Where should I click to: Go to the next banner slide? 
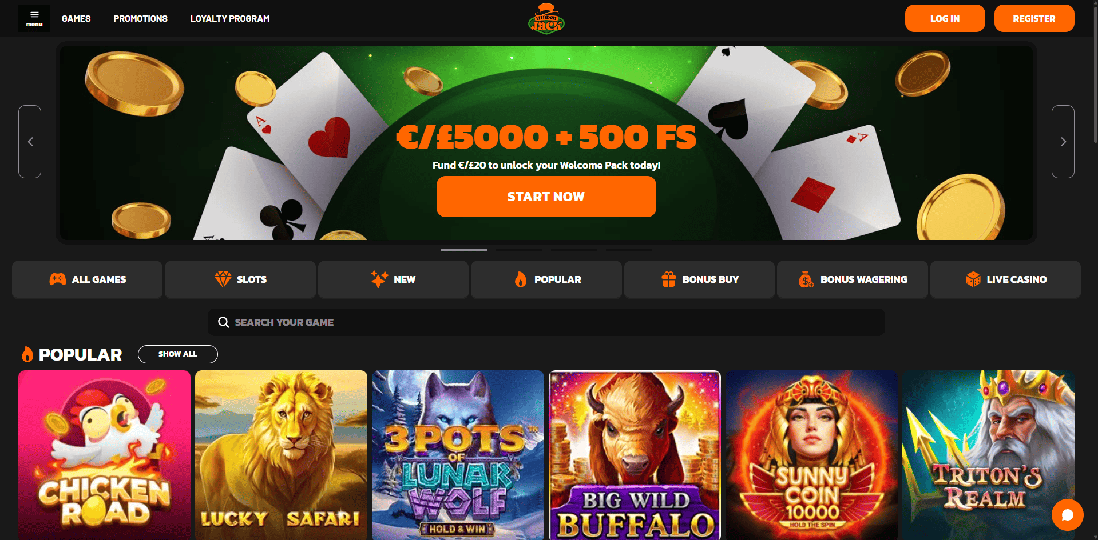point(1063,142)
